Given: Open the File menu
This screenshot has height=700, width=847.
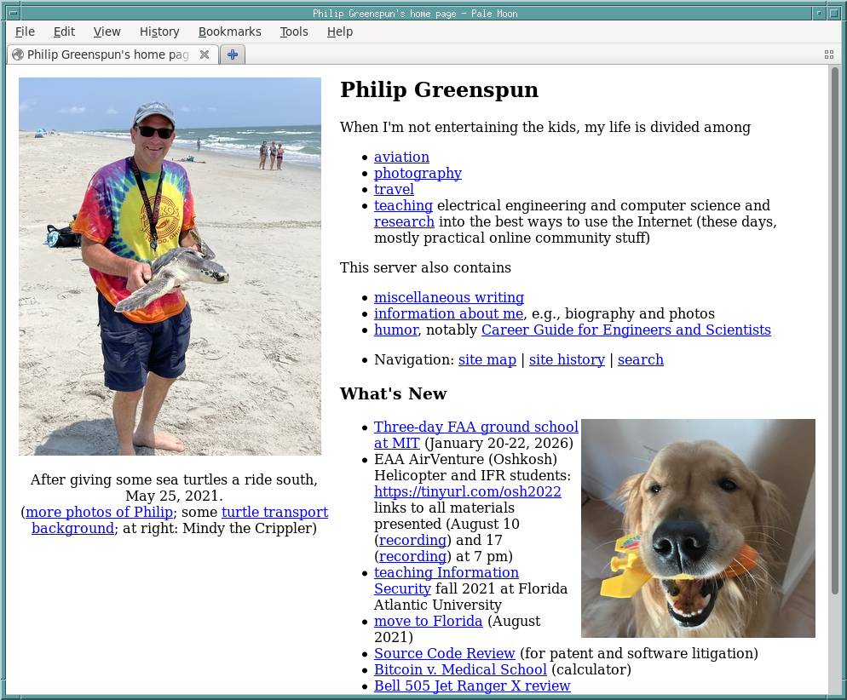Looking at the screenshot, I should coord(25,32).
